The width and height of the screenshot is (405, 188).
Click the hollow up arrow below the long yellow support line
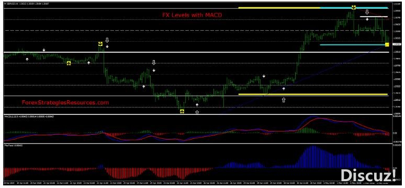tap(284, 100)
